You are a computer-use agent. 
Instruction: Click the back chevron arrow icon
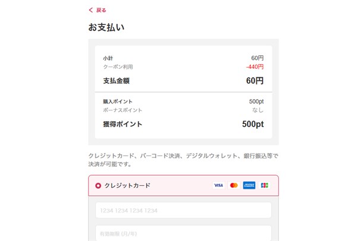click(x=90, y=10)
